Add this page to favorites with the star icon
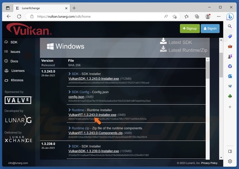Viewport: 239px width, 169px height. coord(175,16)
